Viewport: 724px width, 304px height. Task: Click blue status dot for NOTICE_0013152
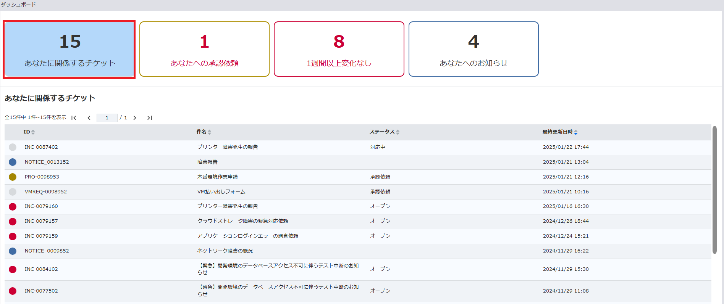[13, 162]
